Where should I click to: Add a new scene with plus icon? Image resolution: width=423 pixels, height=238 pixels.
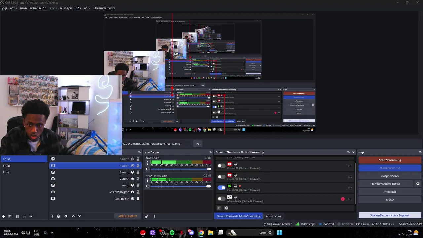click(4, 216)
